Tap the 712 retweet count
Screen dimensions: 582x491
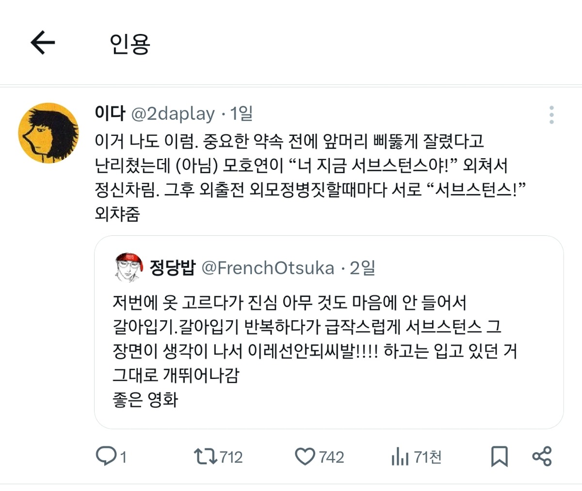pyautogui.click(x=231, y=457)
